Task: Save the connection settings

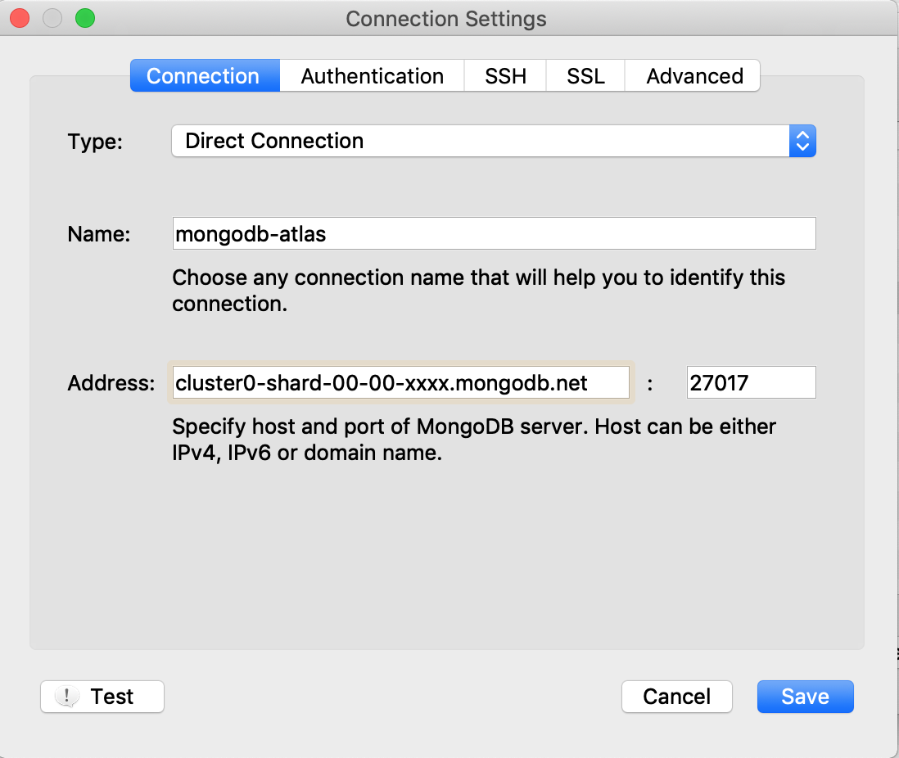Action: (x=805, y=697)
